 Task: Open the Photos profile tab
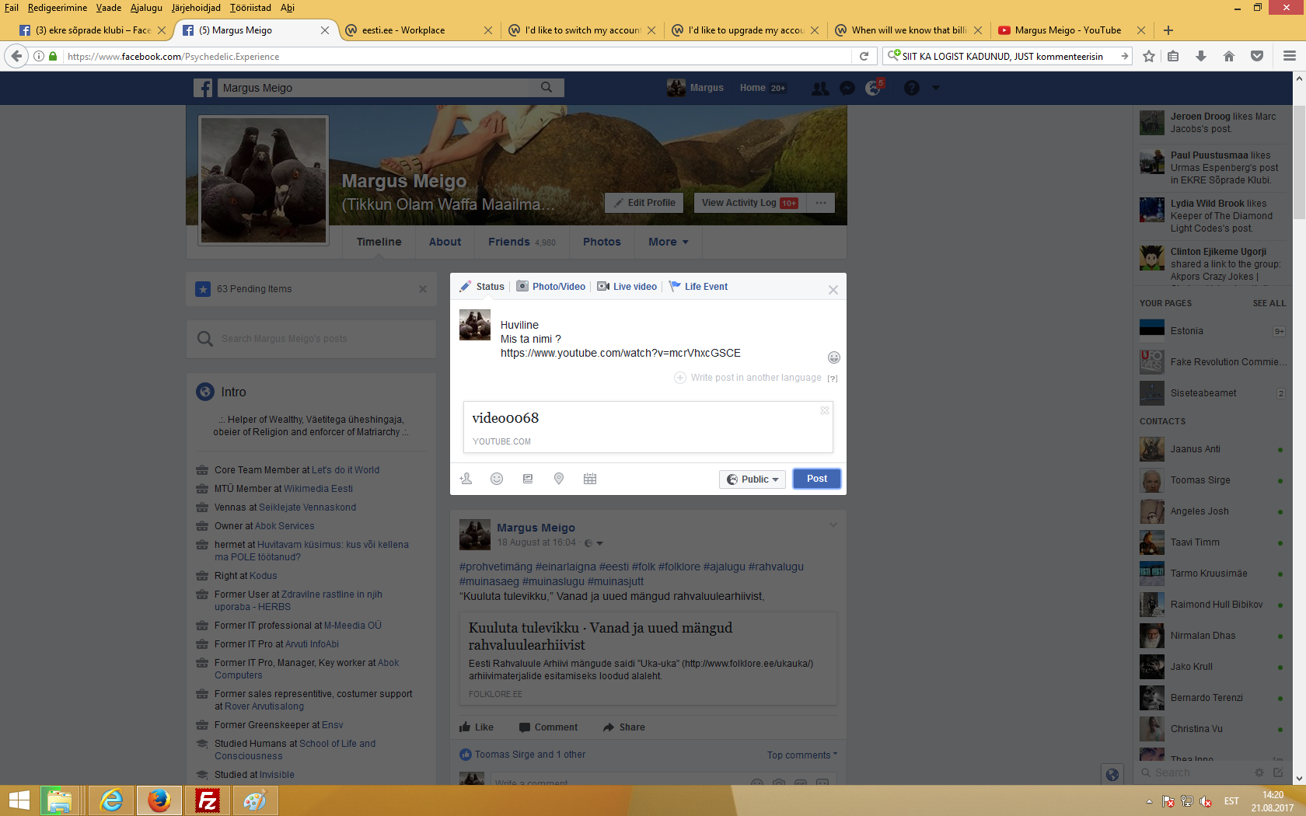[602, 242]
